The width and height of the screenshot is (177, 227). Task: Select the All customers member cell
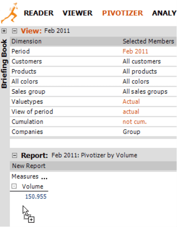pos(142,62)
